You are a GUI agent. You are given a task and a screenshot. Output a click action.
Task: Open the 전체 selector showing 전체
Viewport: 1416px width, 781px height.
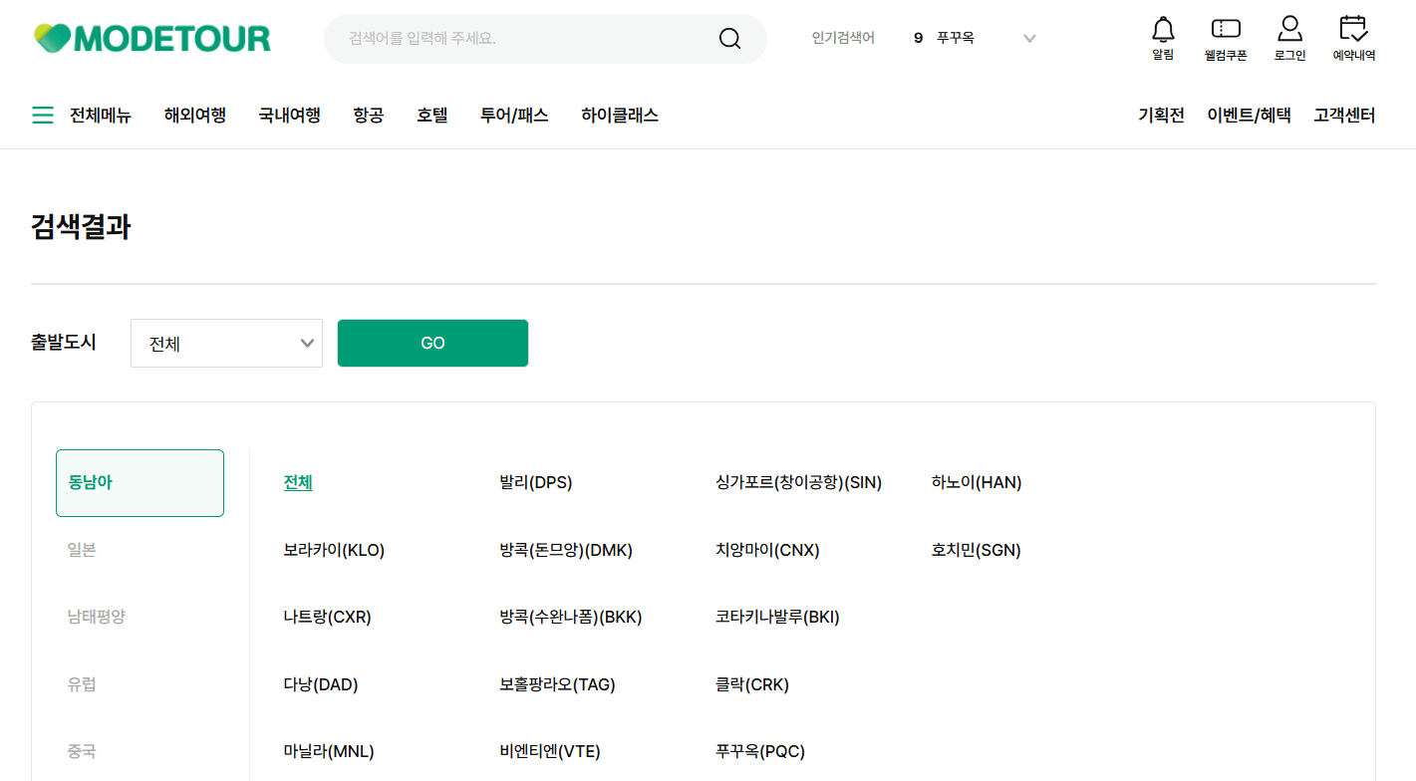(x=226, y=342)
